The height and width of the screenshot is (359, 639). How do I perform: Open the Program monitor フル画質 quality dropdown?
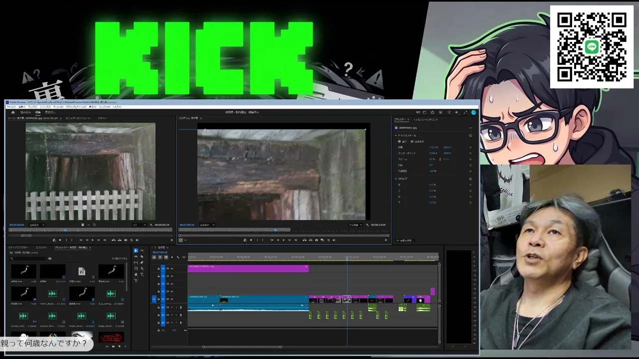356,225
